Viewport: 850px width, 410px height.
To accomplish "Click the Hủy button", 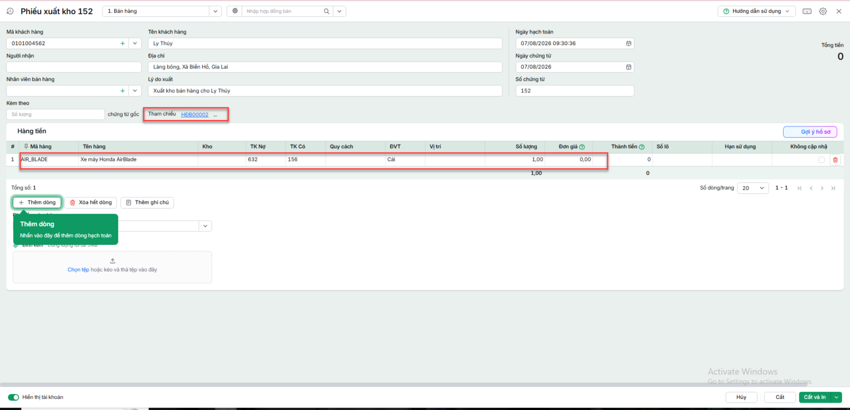I will pos(741,397).
